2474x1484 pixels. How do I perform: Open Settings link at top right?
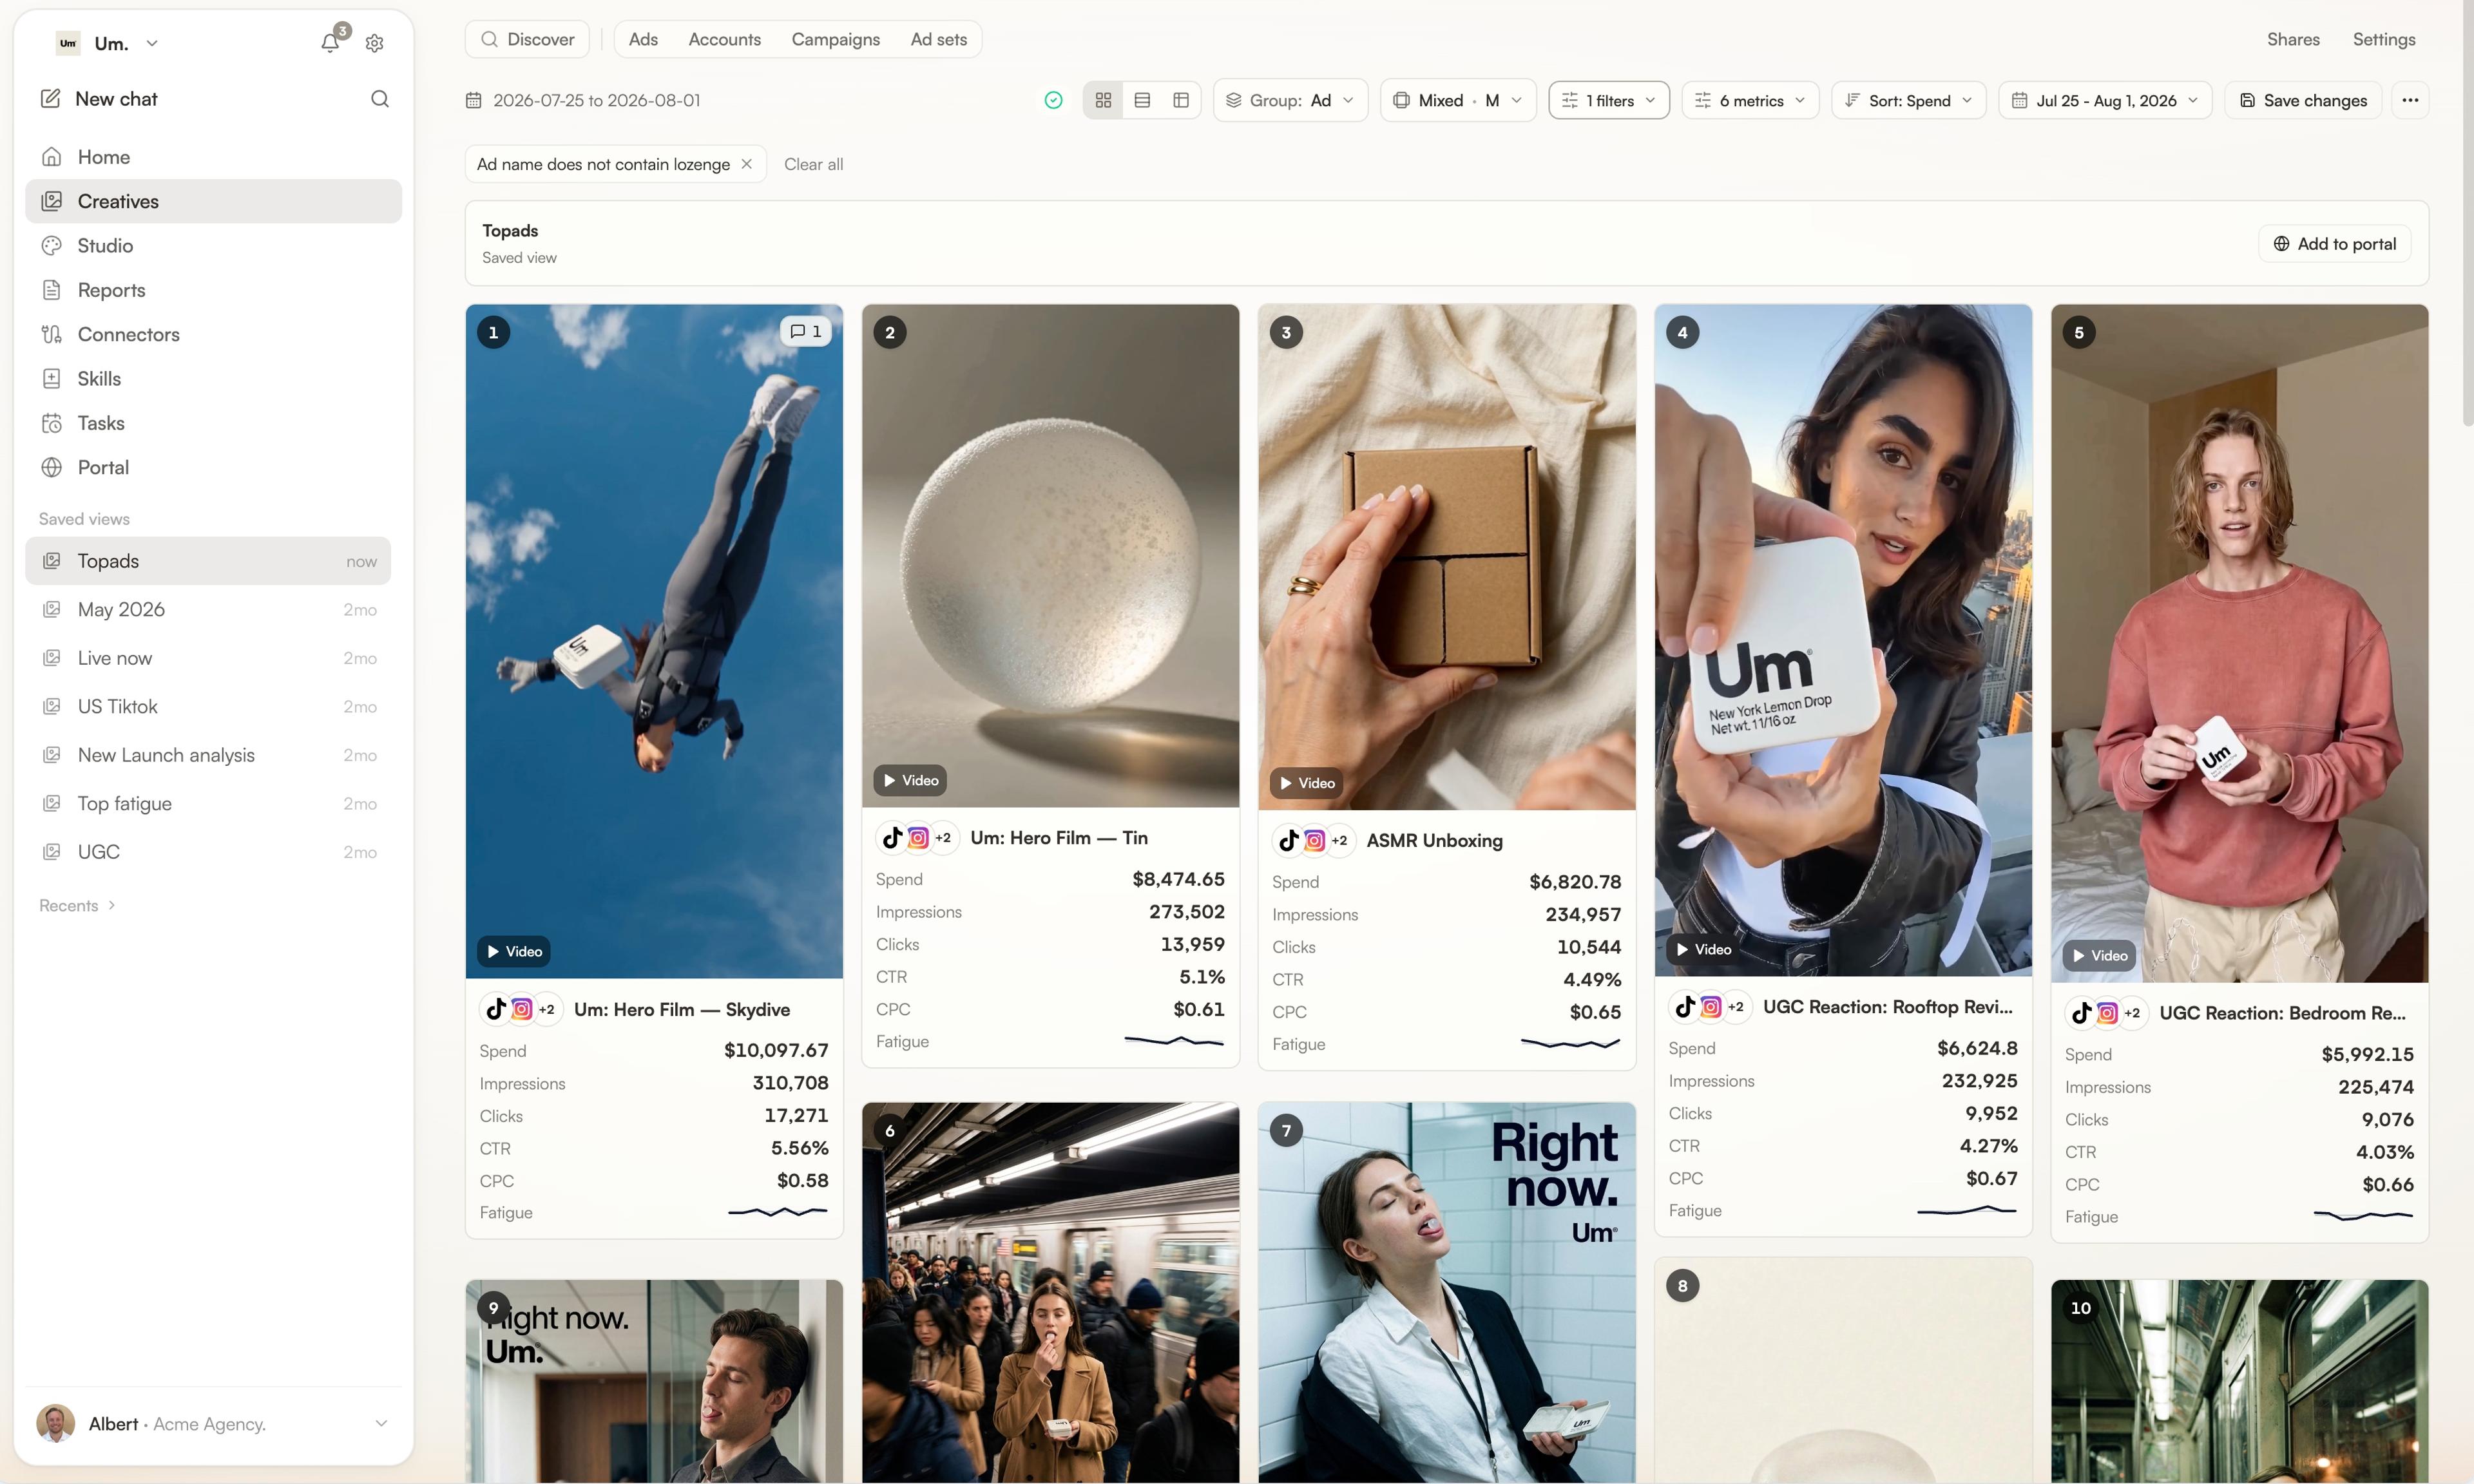pyautogui.click(x=2383, y=39)
